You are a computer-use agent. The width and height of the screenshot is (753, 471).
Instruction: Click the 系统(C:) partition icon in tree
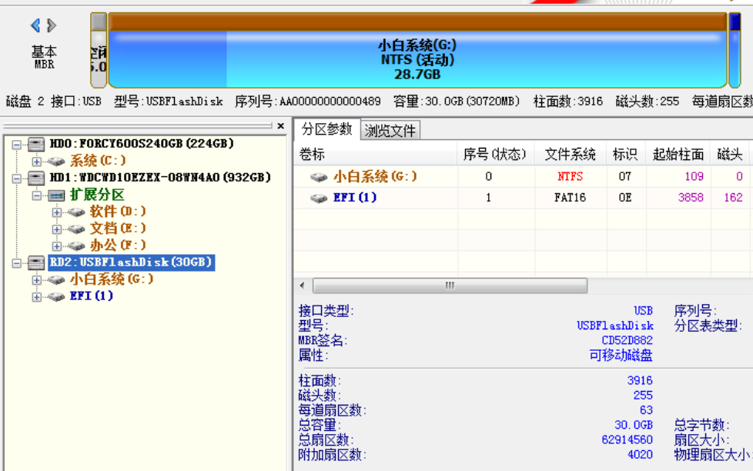click(56, 162)
